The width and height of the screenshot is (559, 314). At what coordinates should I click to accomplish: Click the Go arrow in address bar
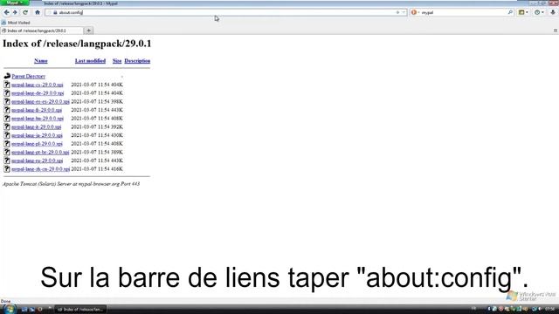[397, 12]
